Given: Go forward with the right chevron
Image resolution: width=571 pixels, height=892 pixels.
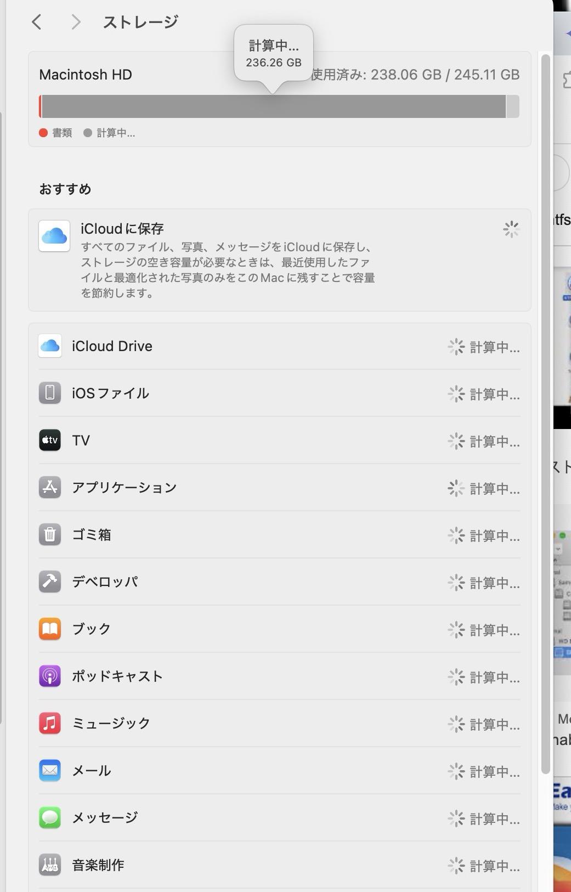Looking at the screenshot, I should pos(76,22).
